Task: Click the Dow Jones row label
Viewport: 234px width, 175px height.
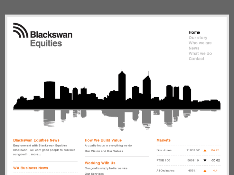Action: (164, 150)
